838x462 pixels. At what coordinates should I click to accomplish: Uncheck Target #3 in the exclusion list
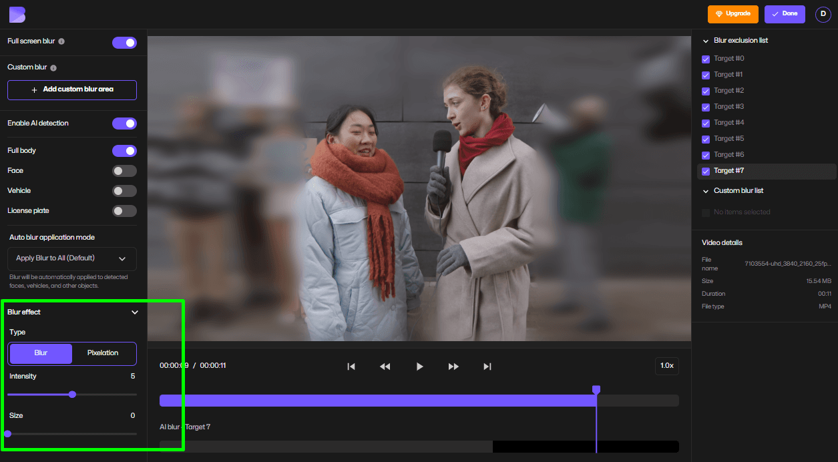pos(706,106)
